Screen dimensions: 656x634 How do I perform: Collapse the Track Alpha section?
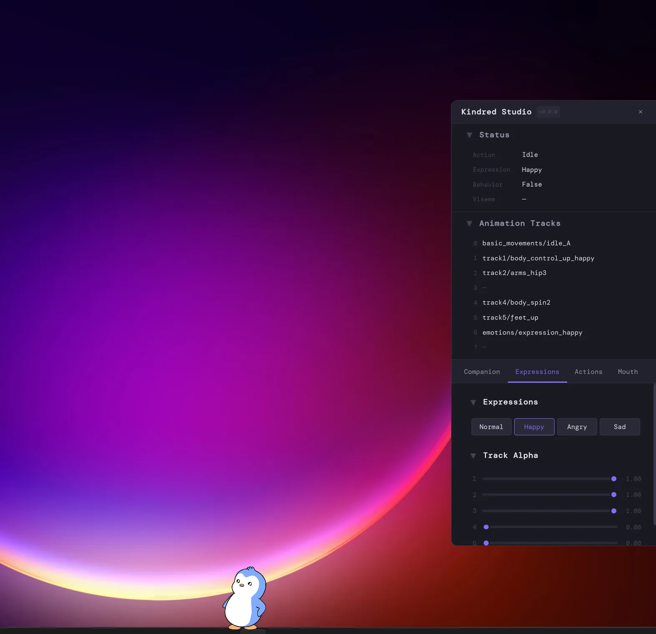[473, 456]
